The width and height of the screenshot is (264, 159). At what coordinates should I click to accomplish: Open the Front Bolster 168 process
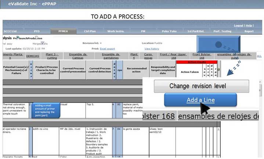click(202, 56)
